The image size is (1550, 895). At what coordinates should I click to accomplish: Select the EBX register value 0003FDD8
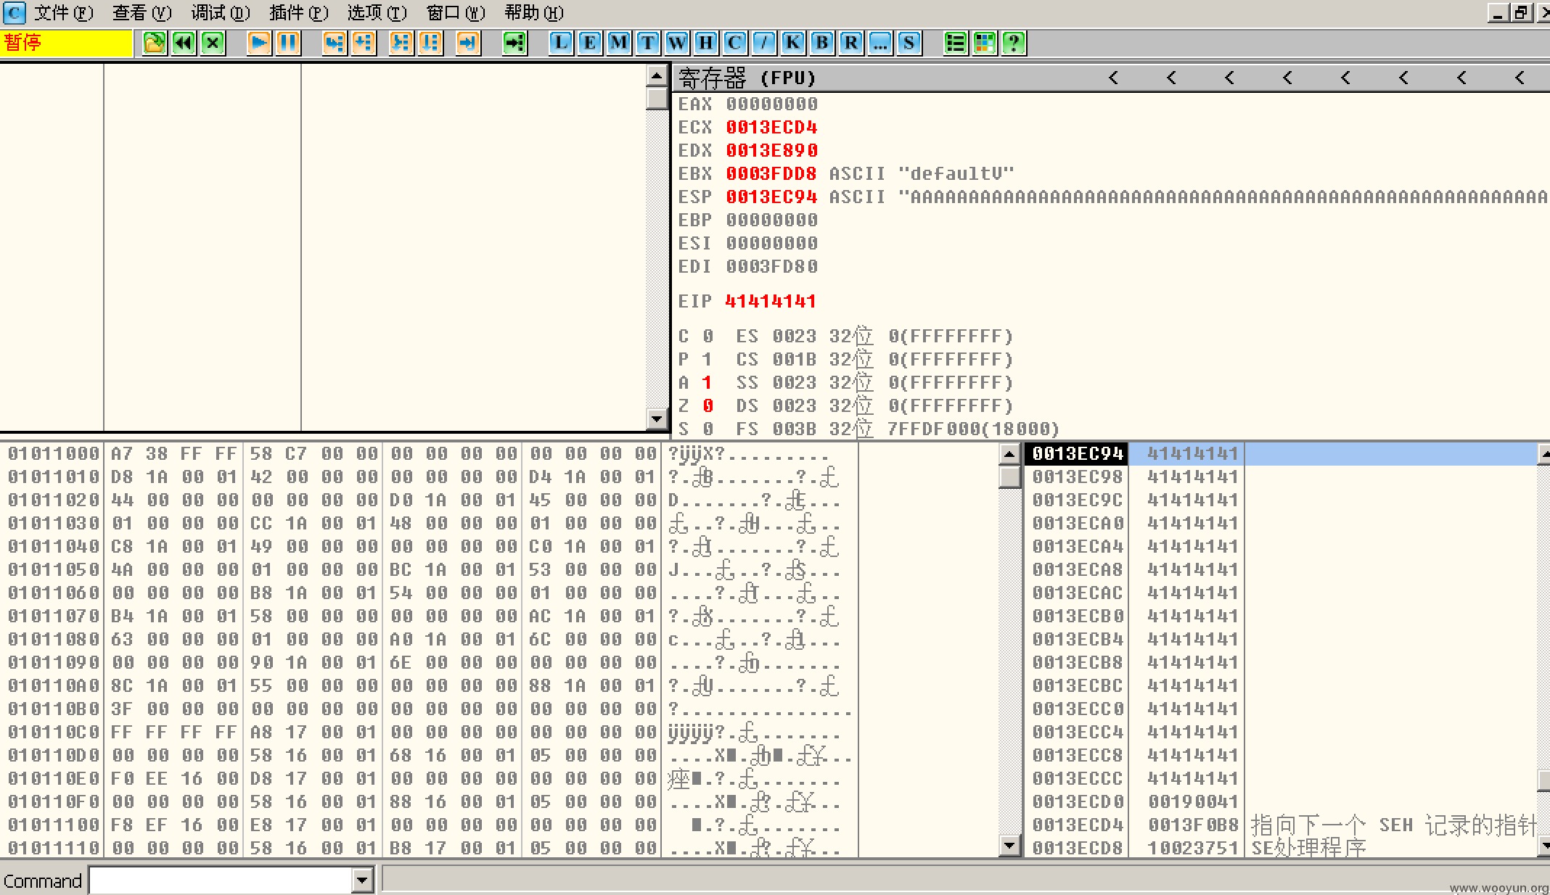(x=771, y=173)
